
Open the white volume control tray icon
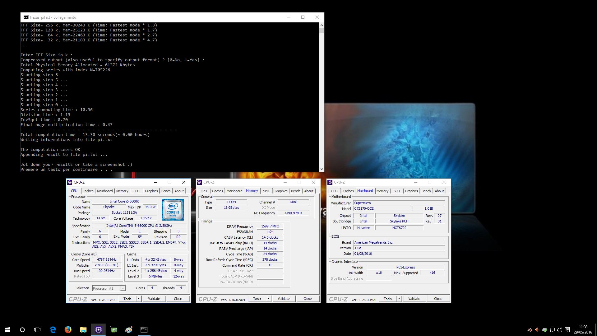560,330
